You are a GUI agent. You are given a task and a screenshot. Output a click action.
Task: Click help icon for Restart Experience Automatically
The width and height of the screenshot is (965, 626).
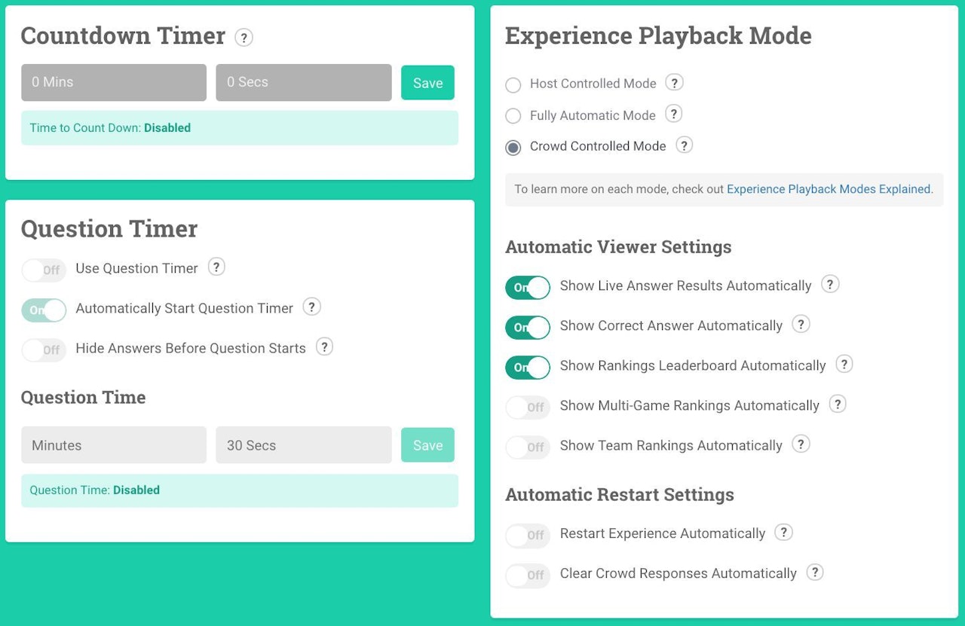[x=784, y=533]
